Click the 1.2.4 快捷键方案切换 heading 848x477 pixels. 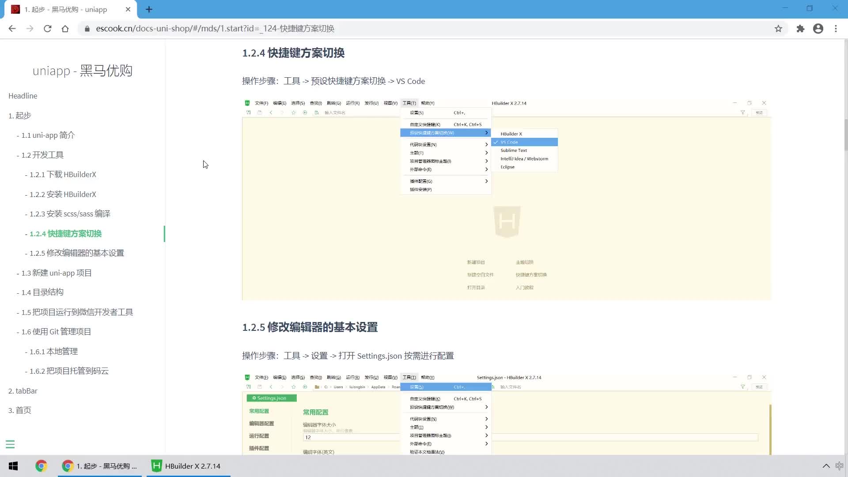(293, 53)
